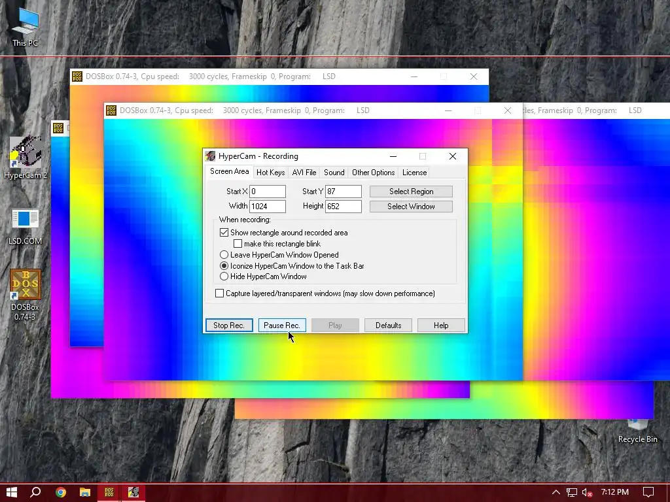The width and height of the screenshot is (670, 502).
Task: Click DOSBox icon in the topmost DOSBox title bar
Action: [77, 76]
